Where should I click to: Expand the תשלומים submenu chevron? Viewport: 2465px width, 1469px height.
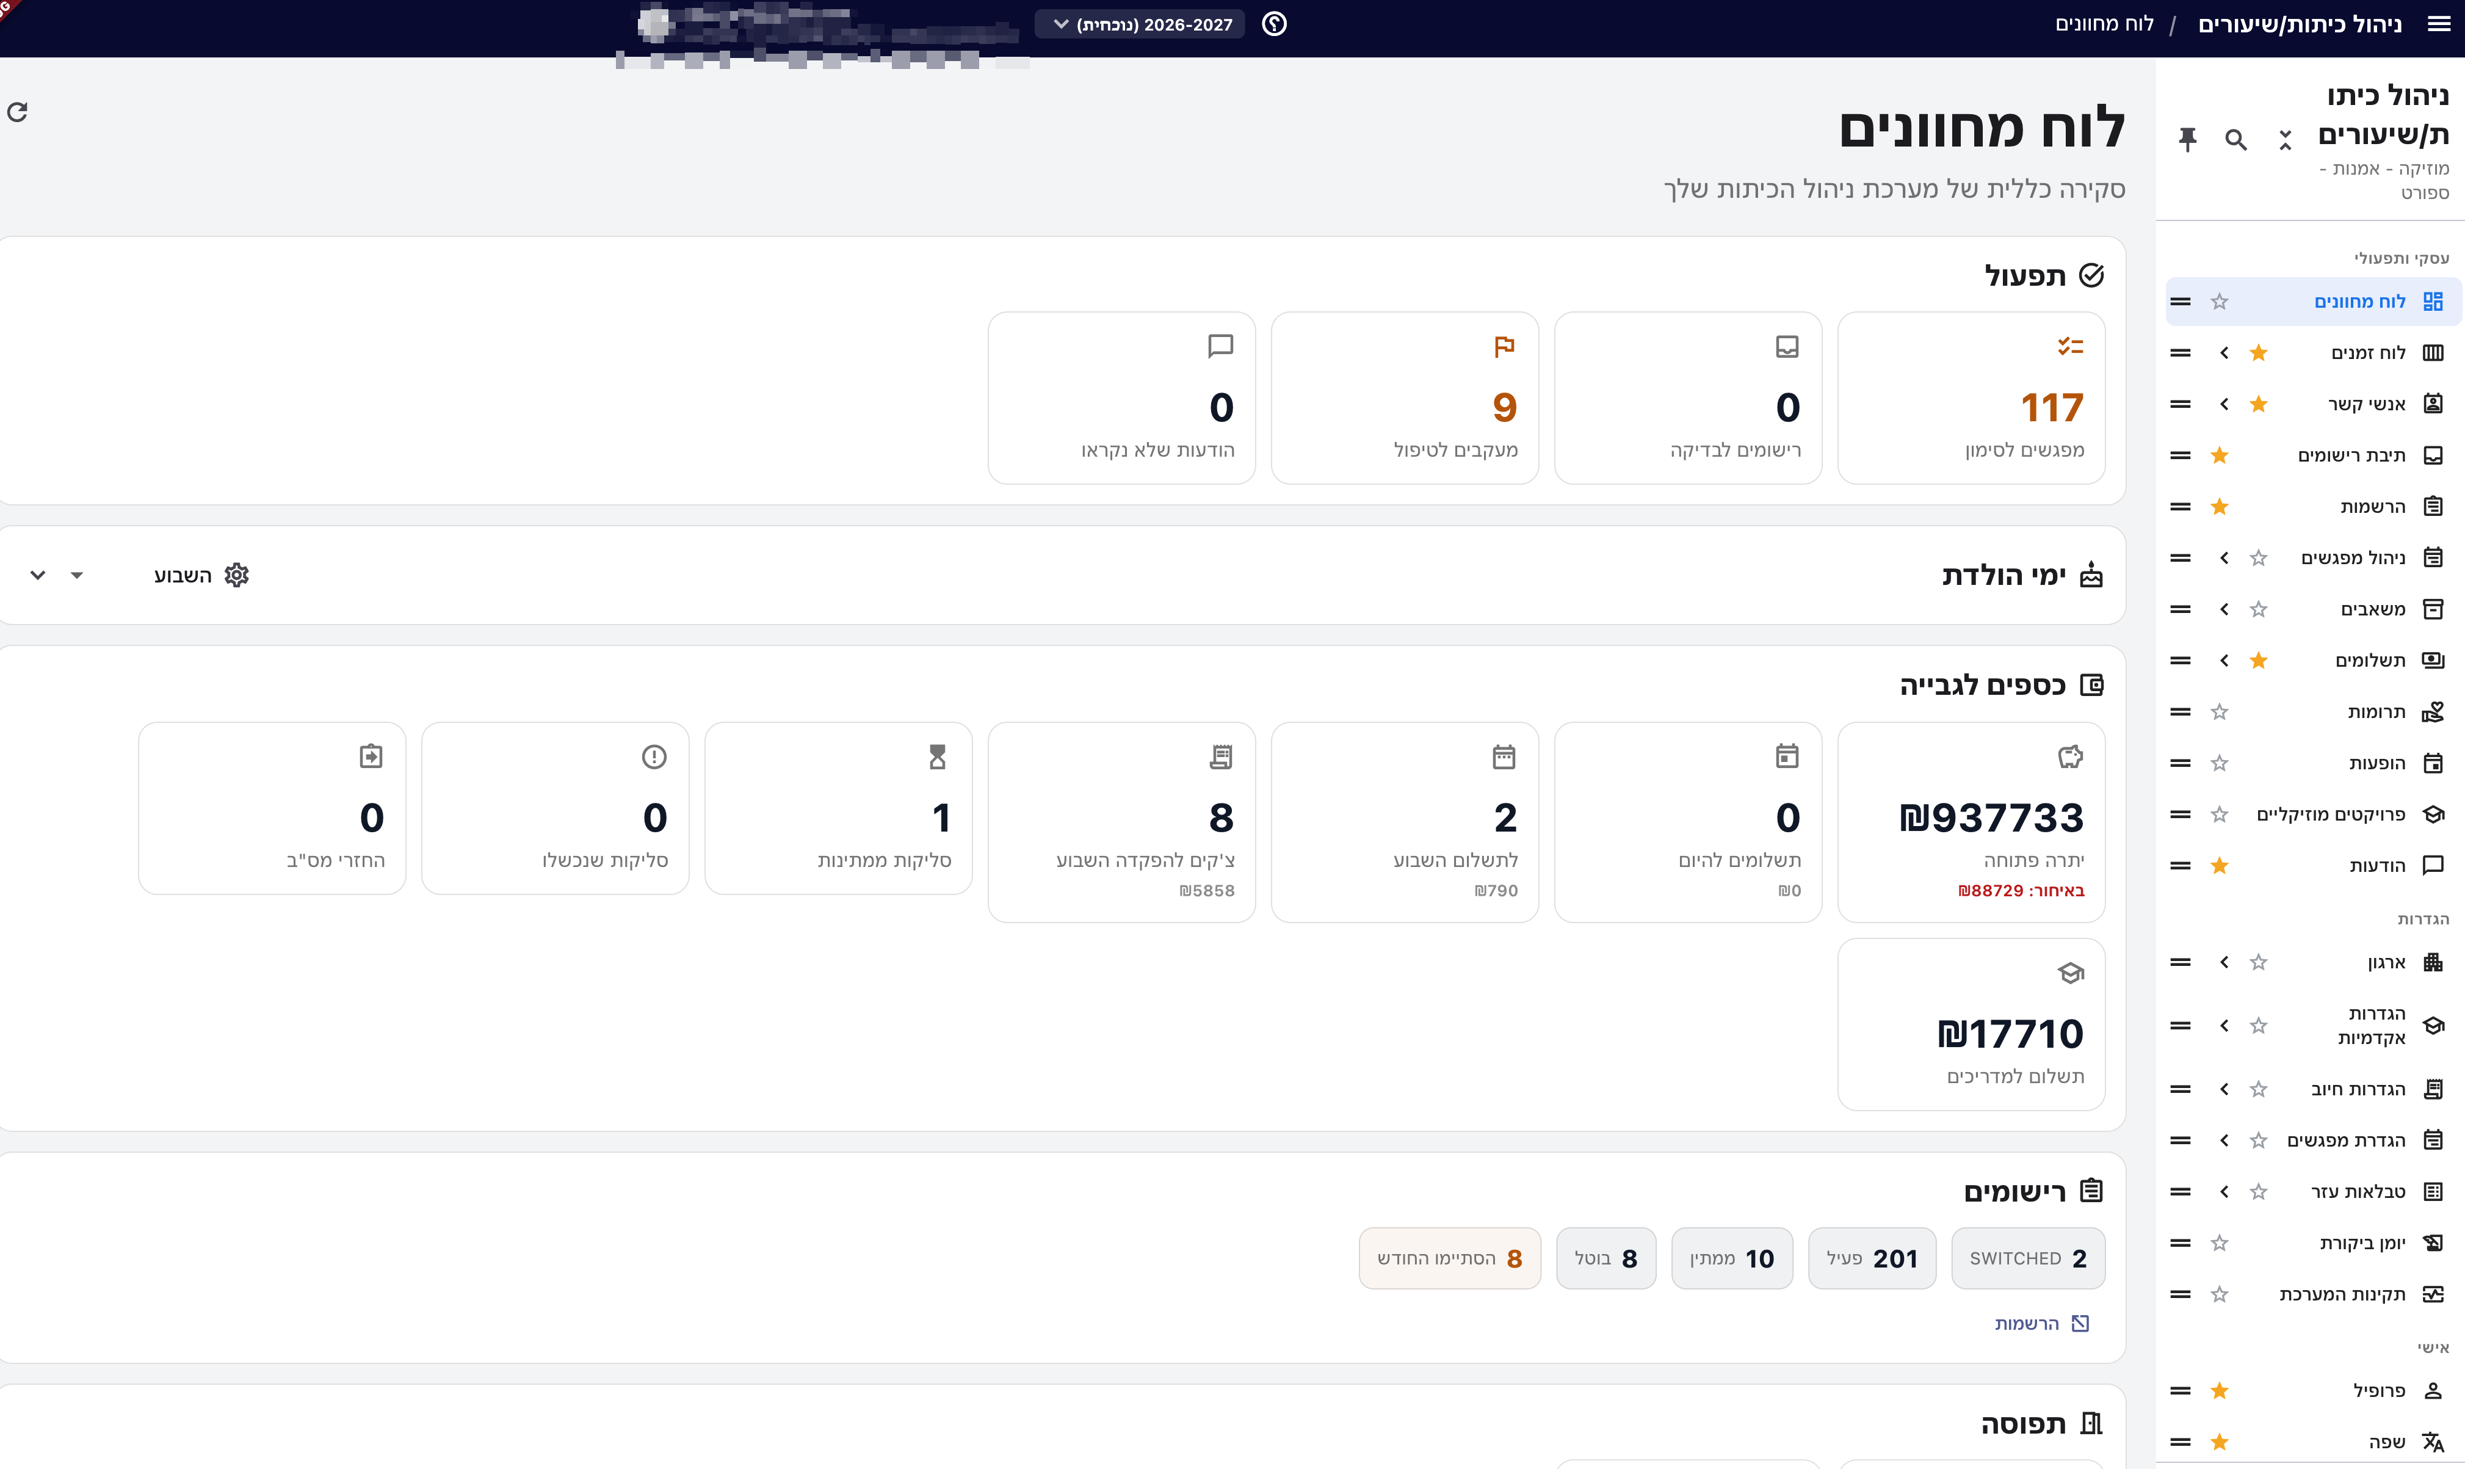point(2223,660)
